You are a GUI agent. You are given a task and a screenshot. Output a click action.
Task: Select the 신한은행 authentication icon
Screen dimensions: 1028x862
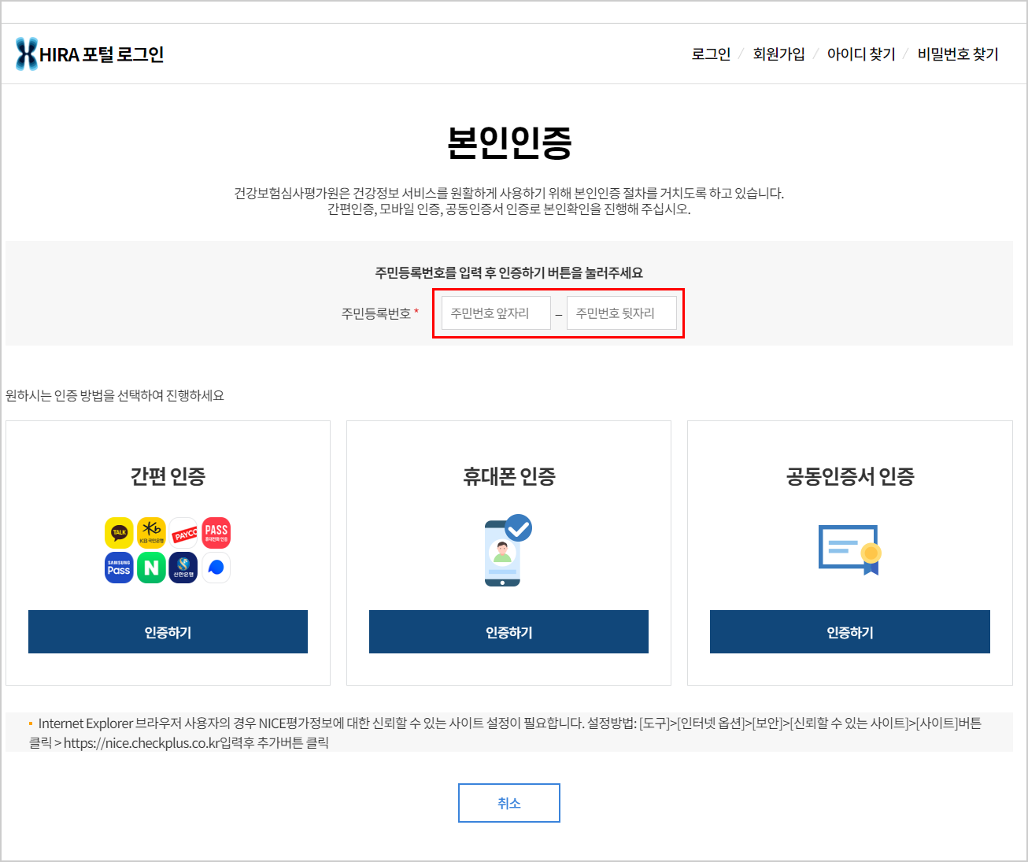pos(183,568)
